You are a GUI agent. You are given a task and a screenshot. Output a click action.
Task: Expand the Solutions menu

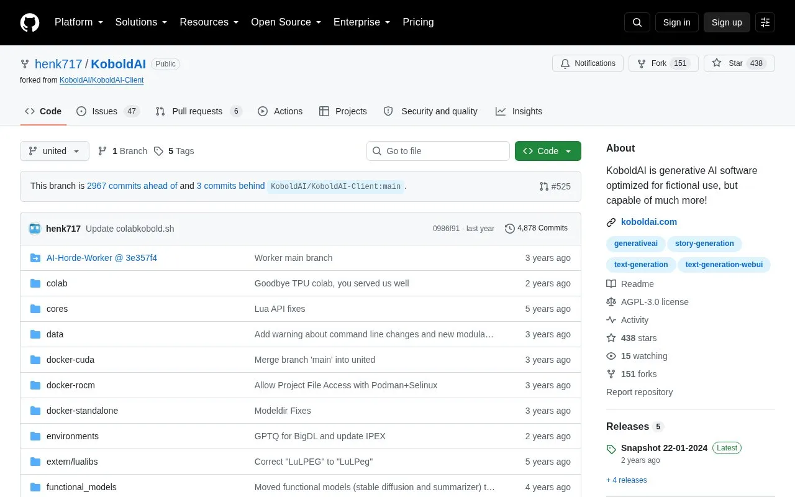click(x=141, y=22)
